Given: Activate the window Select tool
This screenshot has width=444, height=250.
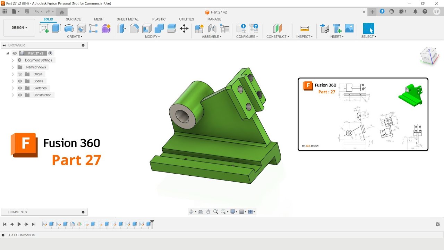Looking at the screenshot, I should click(368, 28).
